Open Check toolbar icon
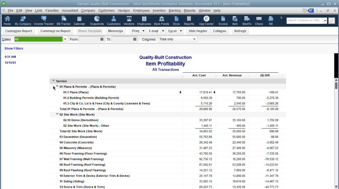The image size is (339, 189). pos(259,21)
